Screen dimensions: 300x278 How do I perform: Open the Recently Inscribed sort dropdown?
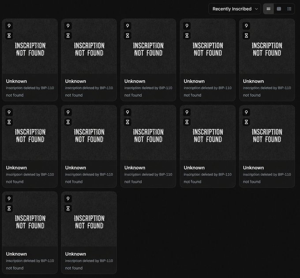pos(235,9)
